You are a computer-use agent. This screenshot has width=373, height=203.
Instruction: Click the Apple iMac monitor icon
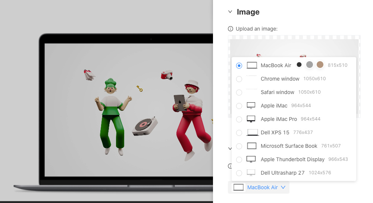(251, 106)
